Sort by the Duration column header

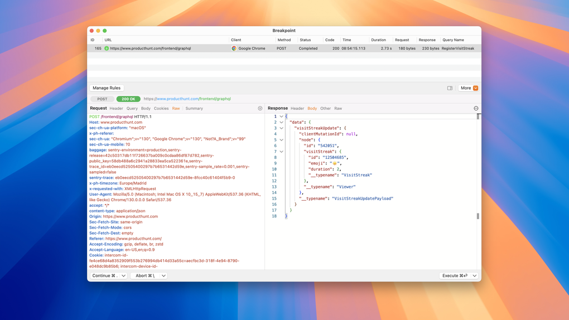tap(378, 40)
